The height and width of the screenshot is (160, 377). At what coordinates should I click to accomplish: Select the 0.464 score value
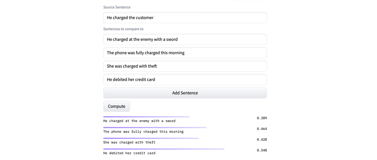pyautogui.click(x=262, y=129)
